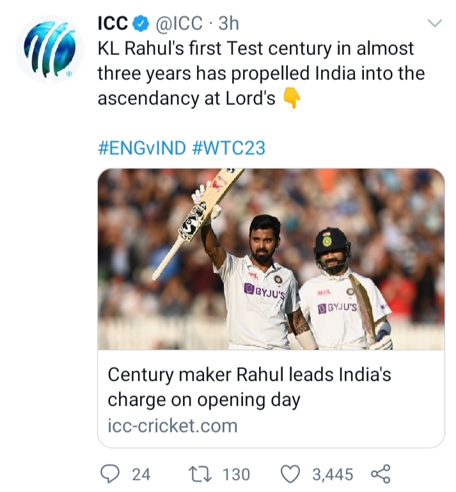Image resolution: width=456 pixels, height=492 pixels.
Task: Click the reply count of 24
Action: 141,474
